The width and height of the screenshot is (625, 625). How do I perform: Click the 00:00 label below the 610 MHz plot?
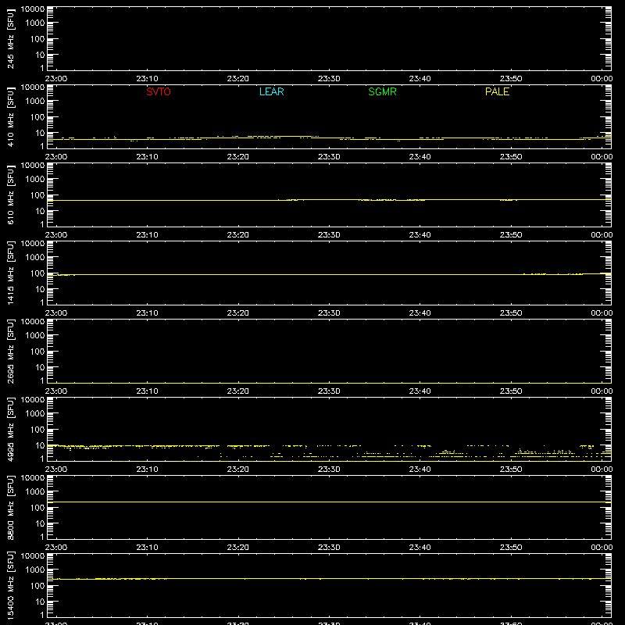(x=602, y=235)
